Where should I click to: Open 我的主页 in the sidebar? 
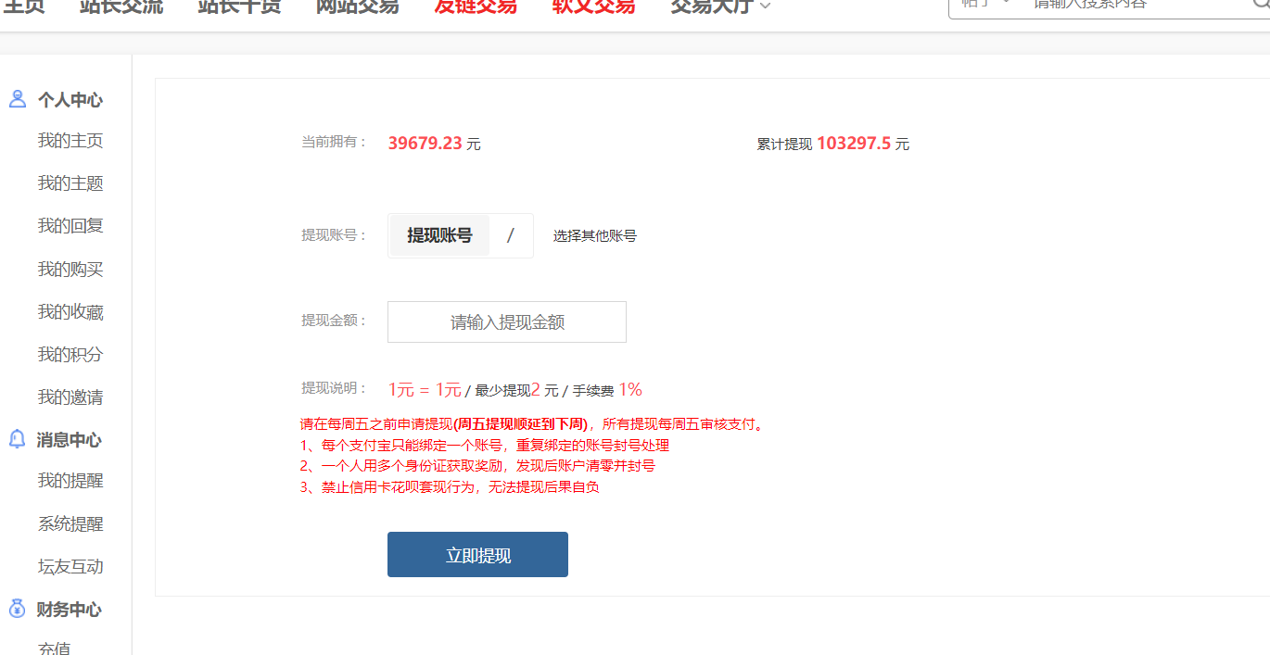tap(70, 141)
